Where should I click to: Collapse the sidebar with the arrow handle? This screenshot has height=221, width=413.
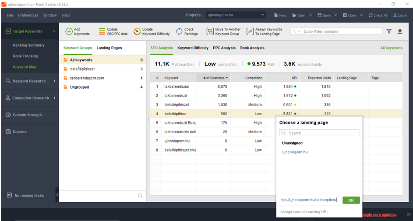point(57,195)
